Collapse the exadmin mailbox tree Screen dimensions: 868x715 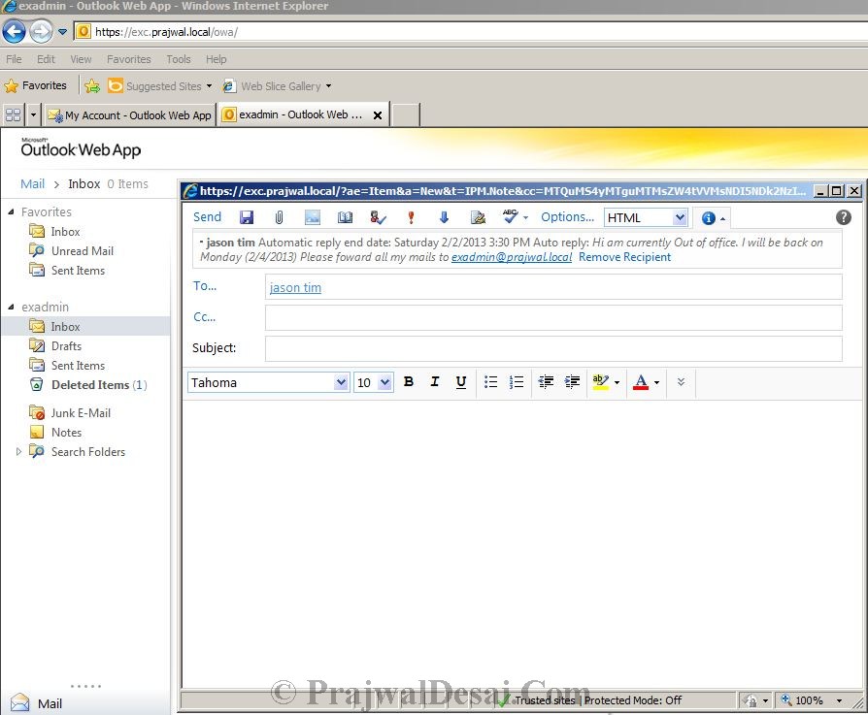click(11, 307)
